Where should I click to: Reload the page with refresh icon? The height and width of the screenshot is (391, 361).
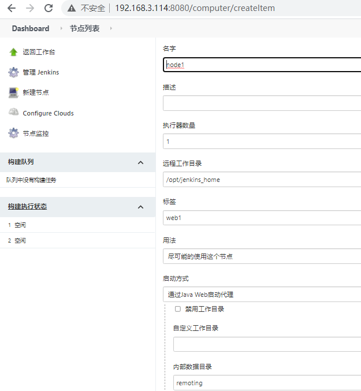[49, 8]
